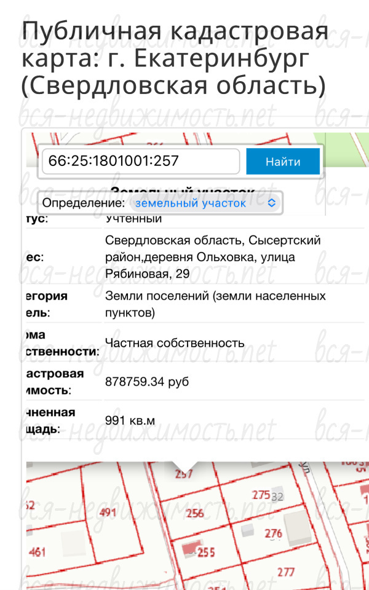Click parcel 275 on the map
Viewport: 369px width, 590px height.
click(261, 494)
